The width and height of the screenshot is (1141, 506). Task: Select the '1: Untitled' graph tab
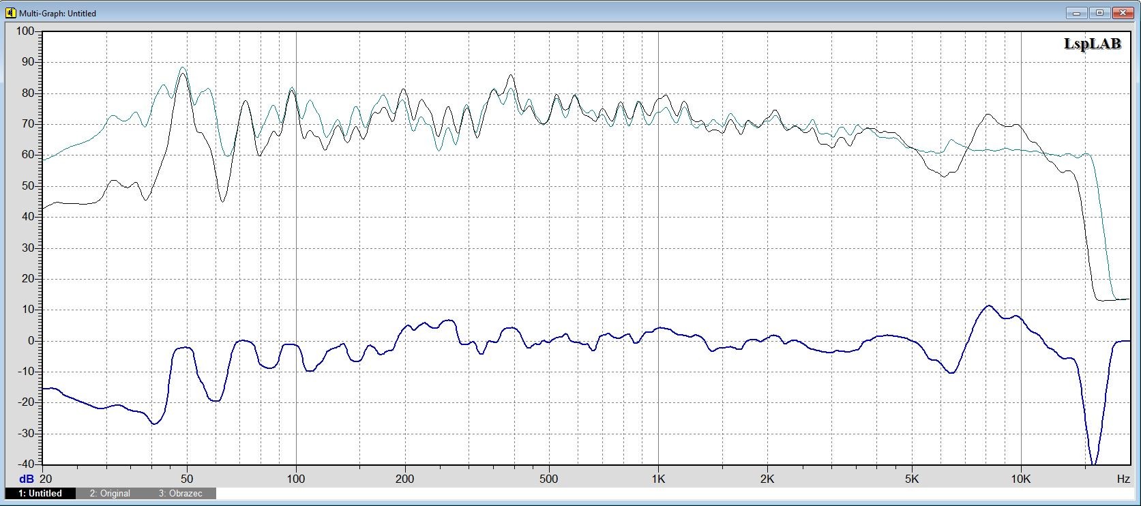tap(40, 493)
